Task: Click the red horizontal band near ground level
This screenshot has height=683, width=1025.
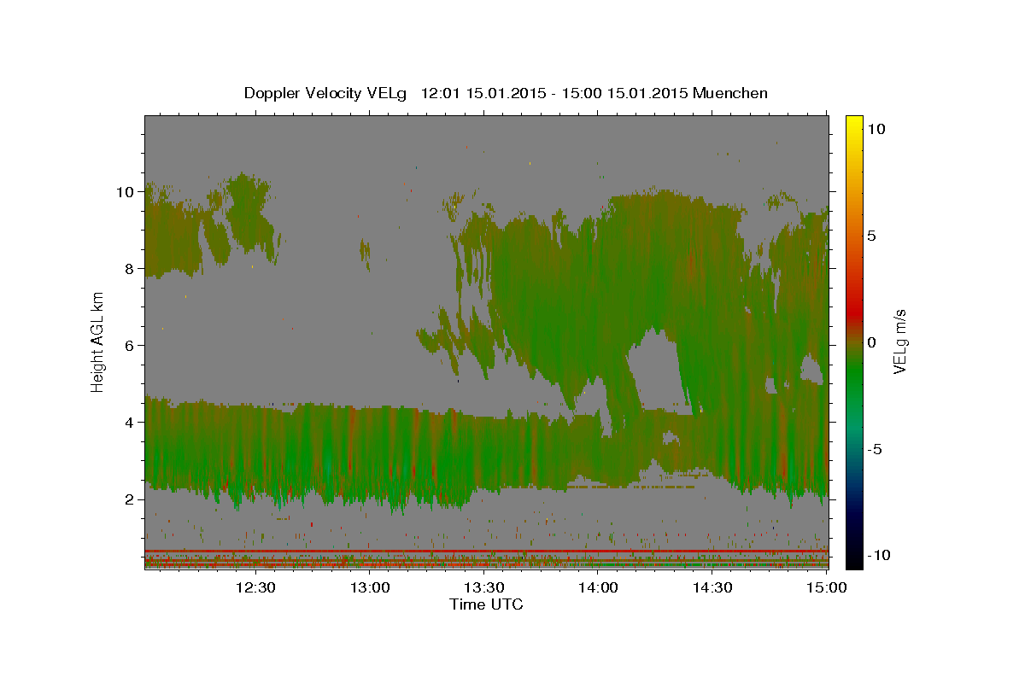Action: point(486,551)
